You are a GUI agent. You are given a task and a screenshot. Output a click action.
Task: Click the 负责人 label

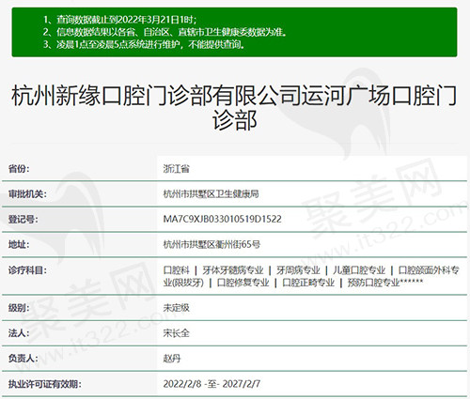[x=23, y=359]
